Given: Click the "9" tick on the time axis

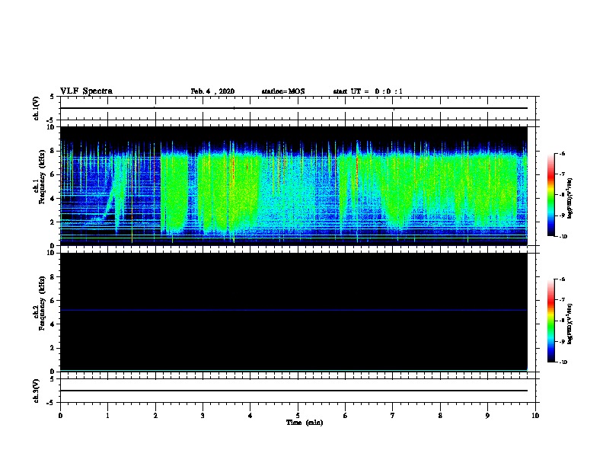Looking at the screenshot, I should point(487,416).
